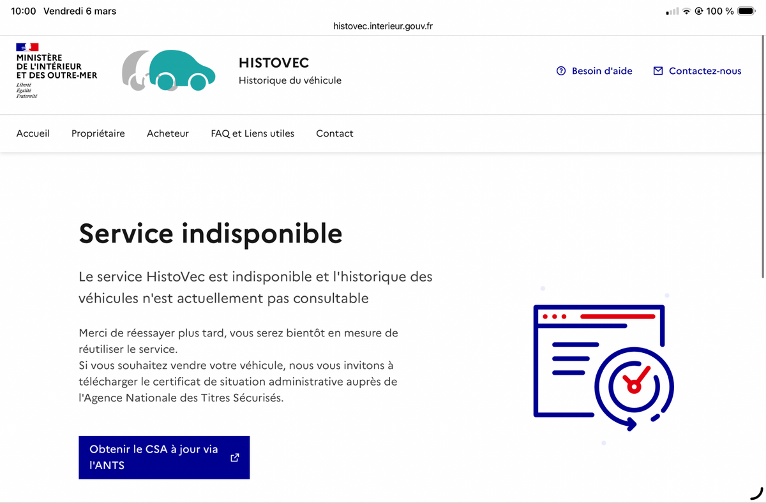The width and height of the screenshot is (766, 503).
Task: Click the question mark help icon
Action: (561, 71)
